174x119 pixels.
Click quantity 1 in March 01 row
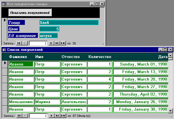(99, 64)
